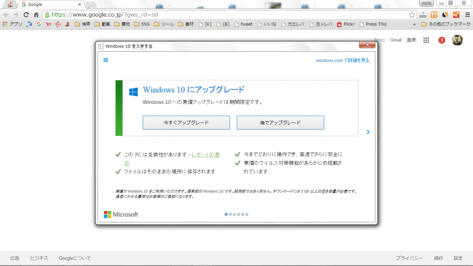Open the SNS bookmarks folder
Screen dimensions: 473x266
(142, 24)
